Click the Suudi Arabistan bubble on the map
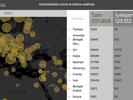 [57, 90]
